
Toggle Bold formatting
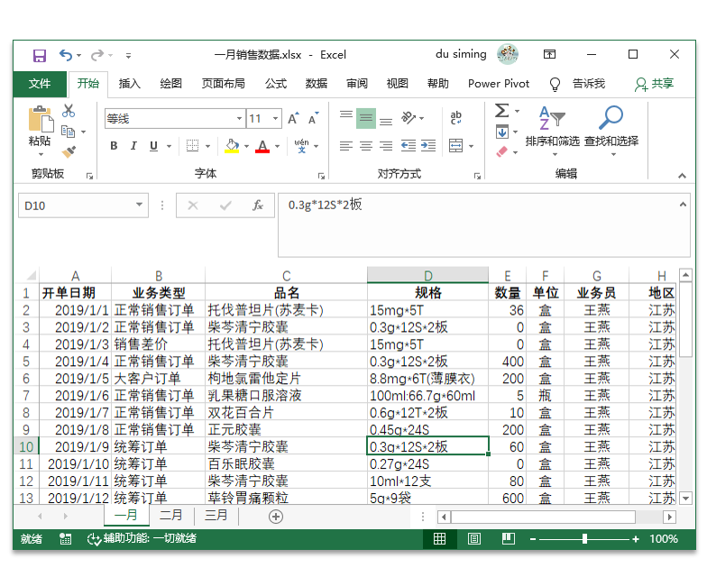click(114, 146)
